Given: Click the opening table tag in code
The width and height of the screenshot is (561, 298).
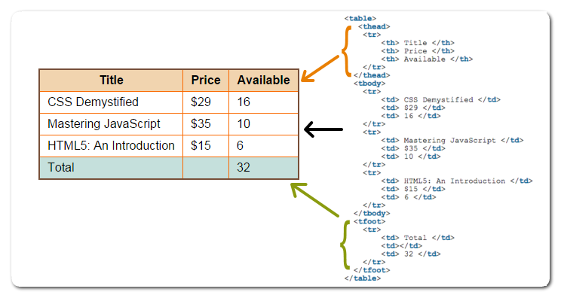Looking at the screenshot, I should pyautogui.click(x=360, y=18).
